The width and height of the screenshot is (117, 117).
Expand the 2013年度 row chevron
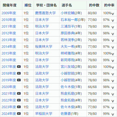coord(113,41)
